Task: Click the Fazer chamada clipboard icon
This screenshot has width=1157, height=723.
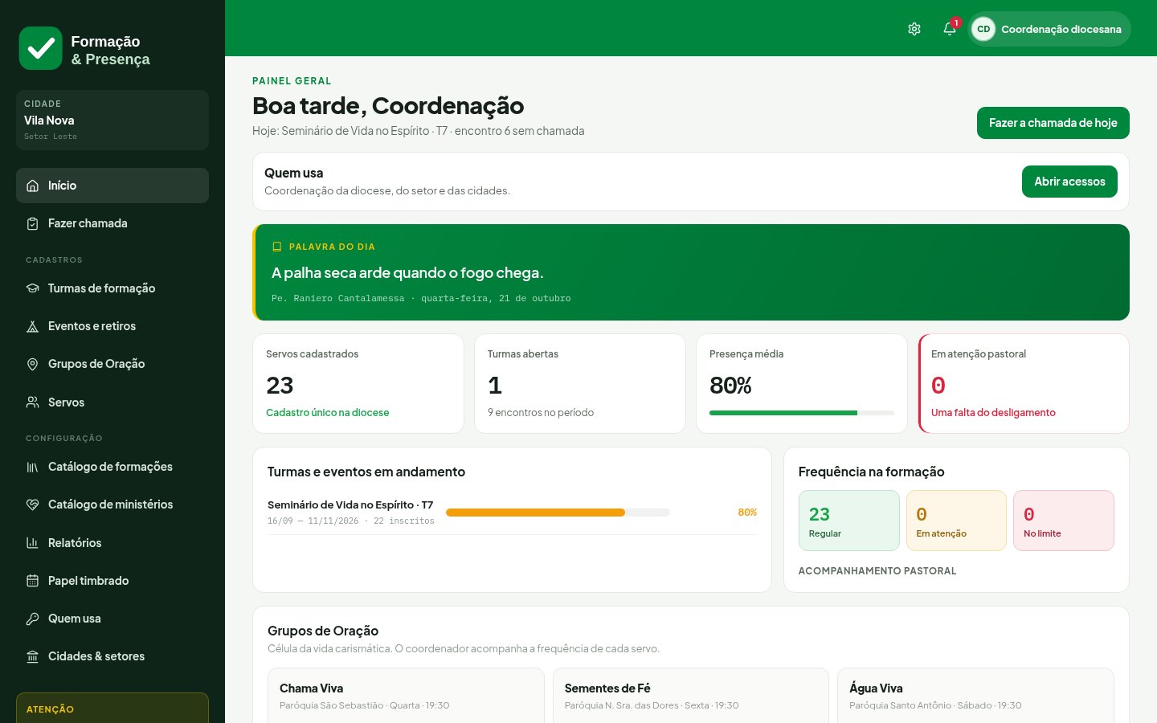Action: click(x=33, y=223)
